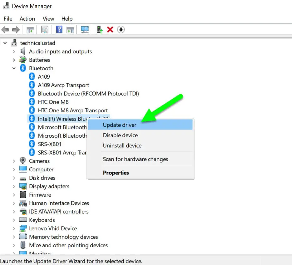Choose Disable device from the context menu
The height and width of the screenshot is (265, 292).
(140, 135)
